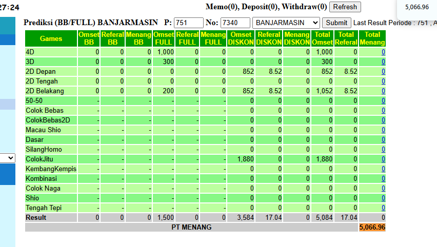Screen dimensions: 437x247
Task: Click the balance 5,066.96 box
Action: coord(417,7)
